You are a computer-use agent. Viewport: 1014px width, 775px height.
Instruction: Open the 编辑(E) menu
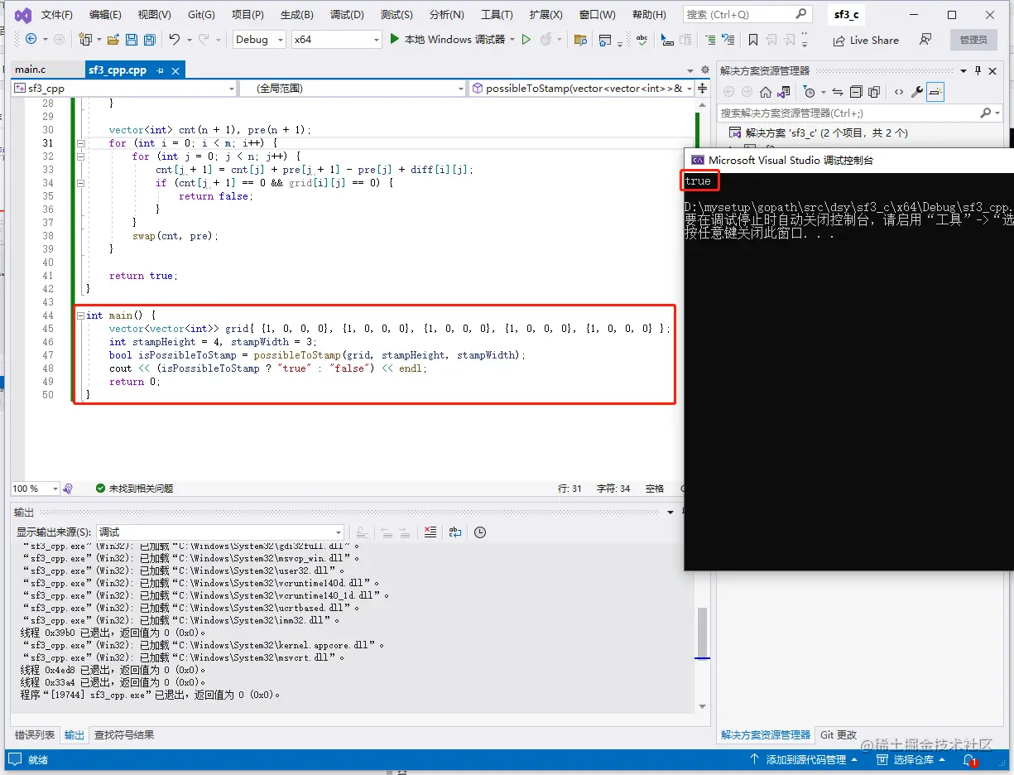pos(105,15)
